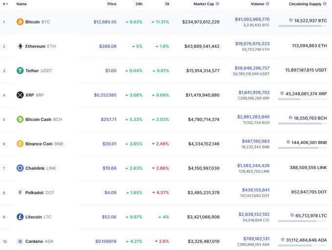The image size is (332, 250).
Task: Click the Tether green logo icon
Action: pyautogui.click(x=20, y=70)
